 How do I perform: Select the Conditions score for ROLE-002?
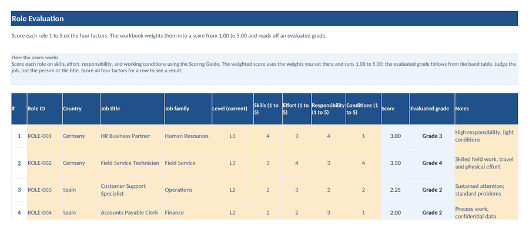pos(363,163)
